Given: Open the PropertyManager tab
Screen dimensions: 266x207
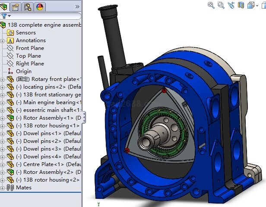Looking at the screenshot, I should point(16,6).
